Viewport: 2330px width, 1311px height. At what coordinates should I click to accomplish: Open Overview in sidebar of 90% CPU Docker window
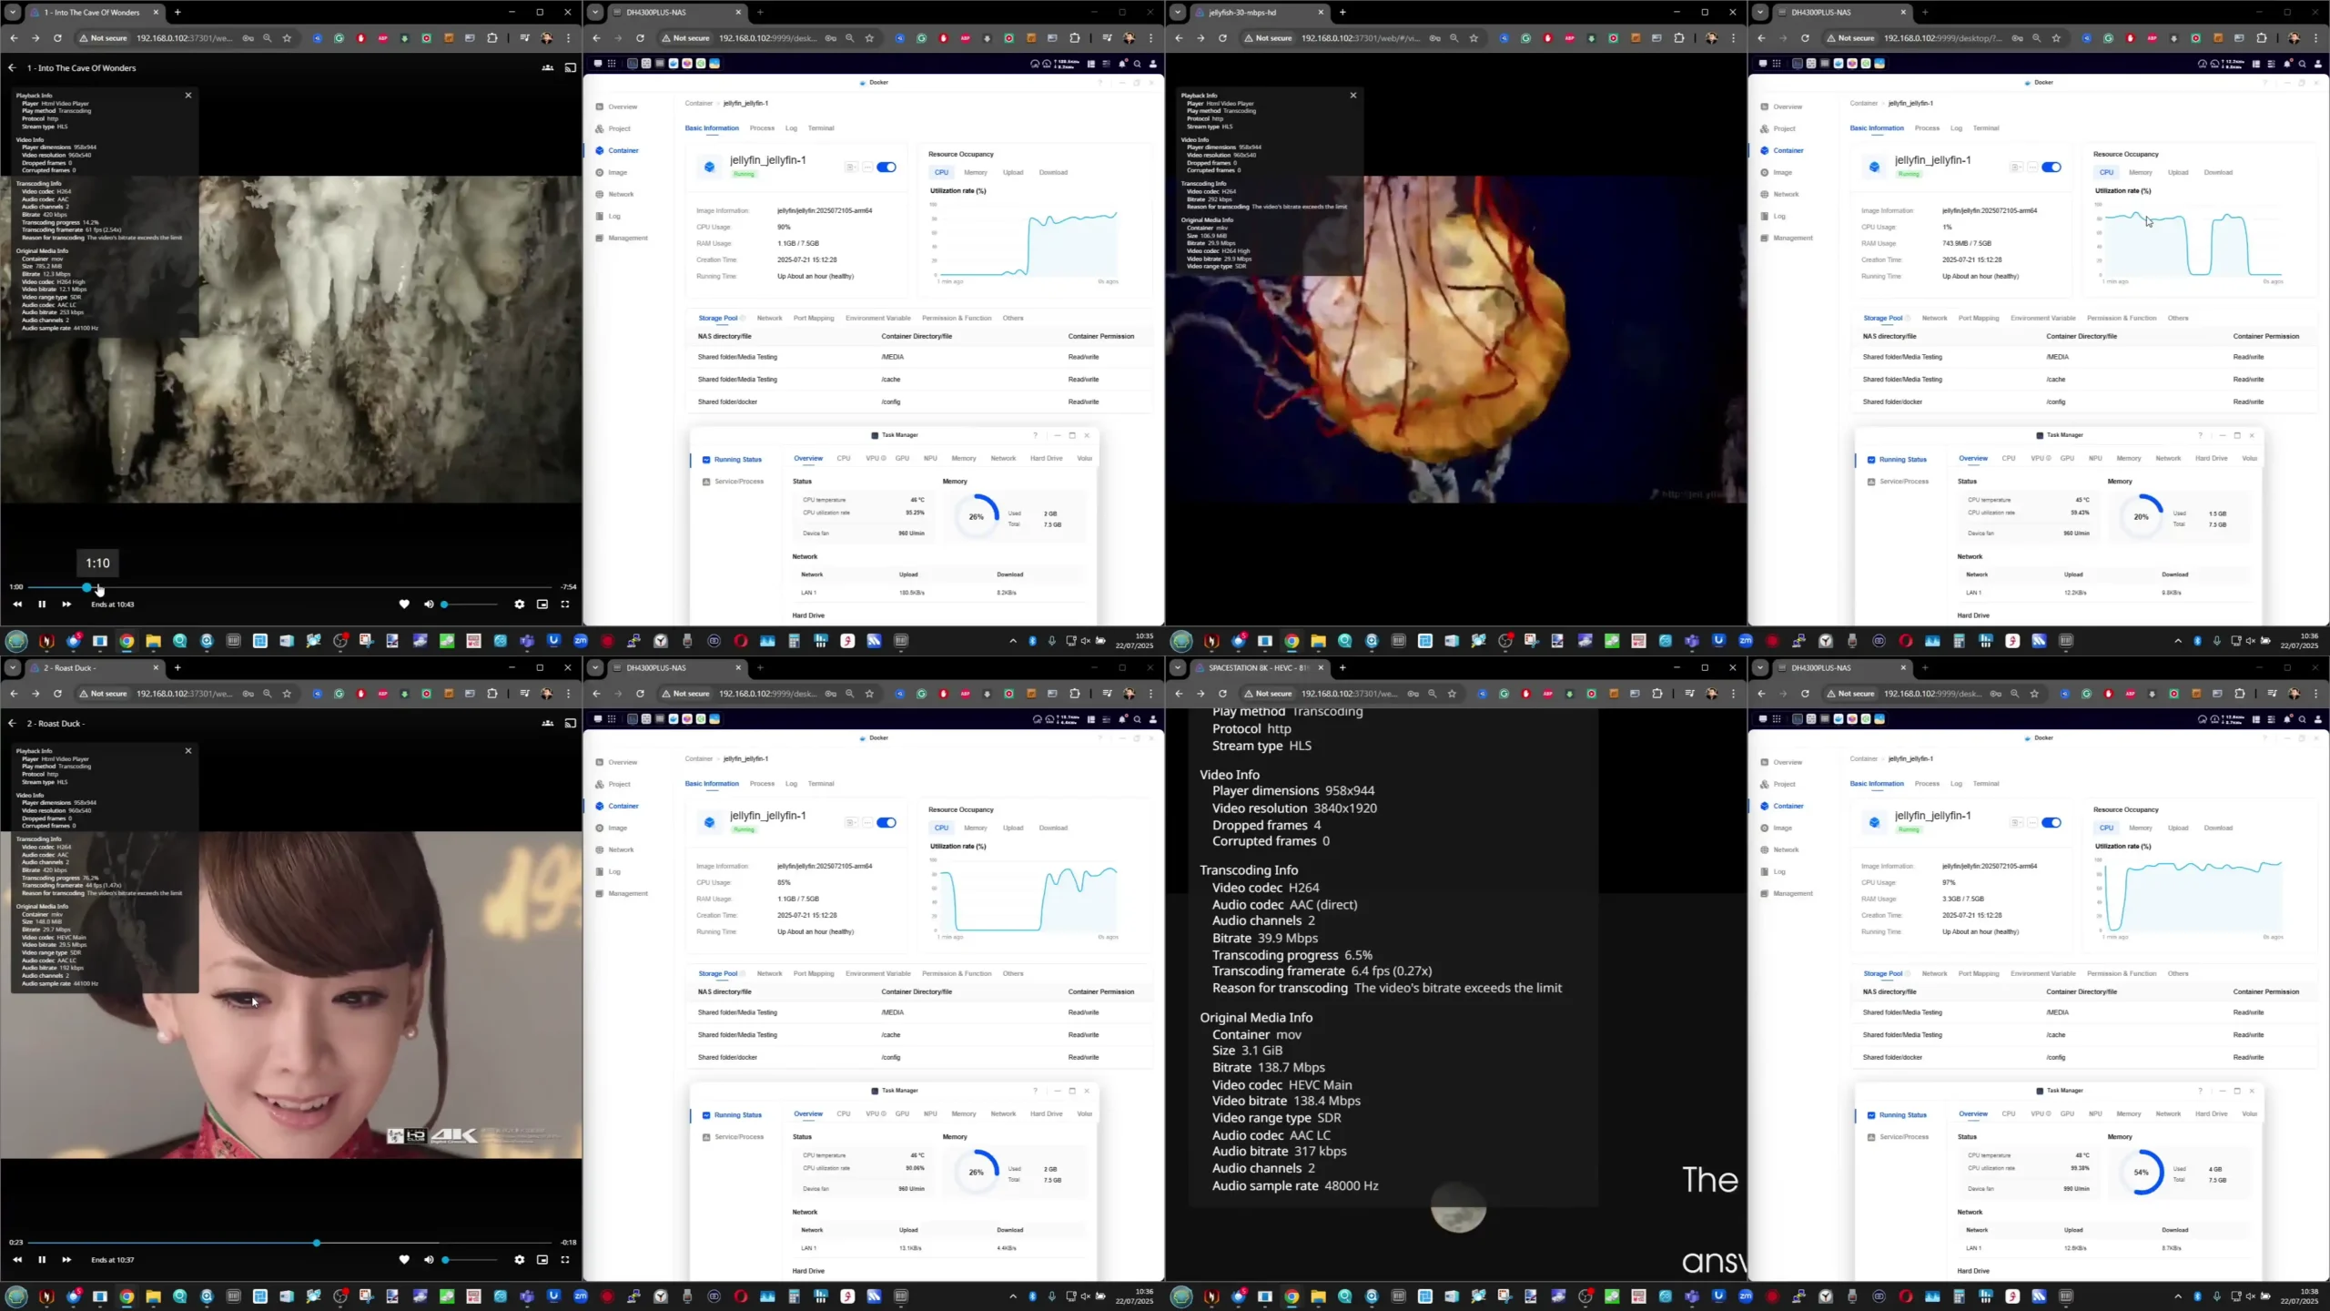click(617, 107)
